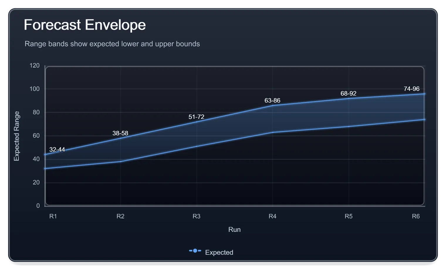Viewport: 446px width, 270px height.
Task: Click the Run x-axis title
Action: [x=234, y=230]
